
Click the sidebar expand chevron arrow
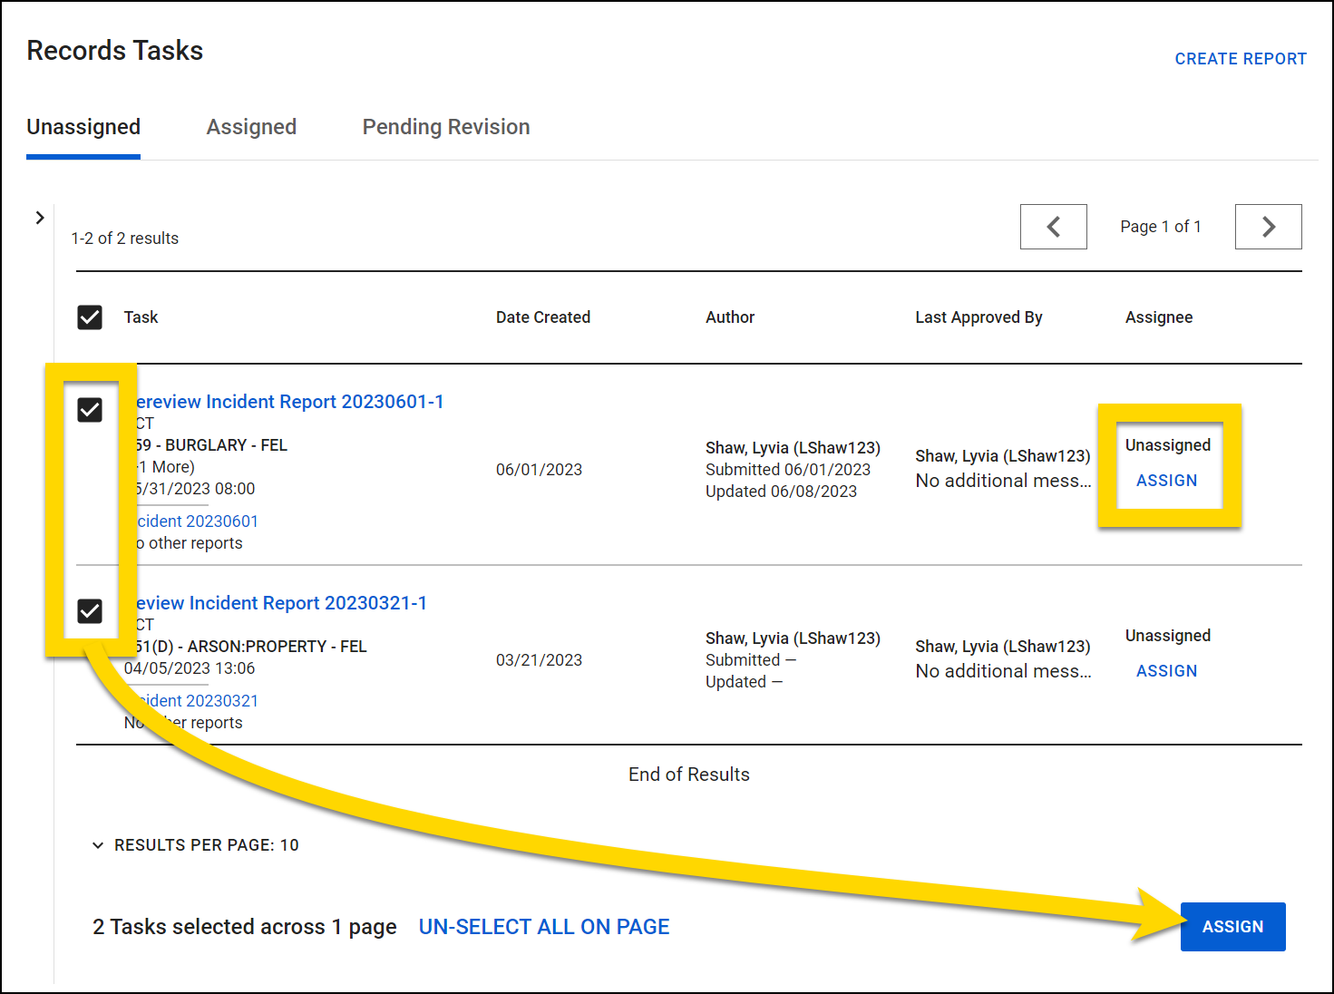[x=40, y=218]
